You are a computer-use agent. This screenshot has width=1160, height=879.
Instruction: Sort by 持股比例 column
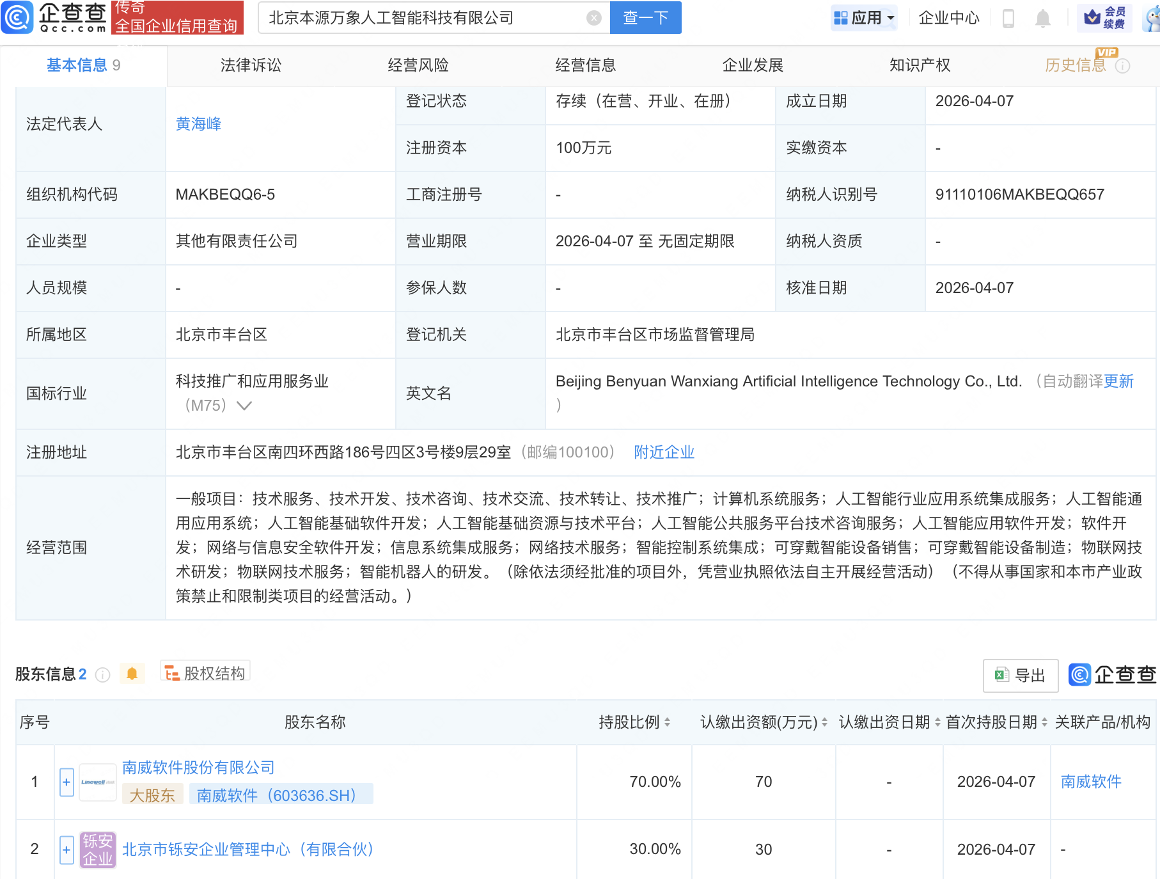[667, 722]
